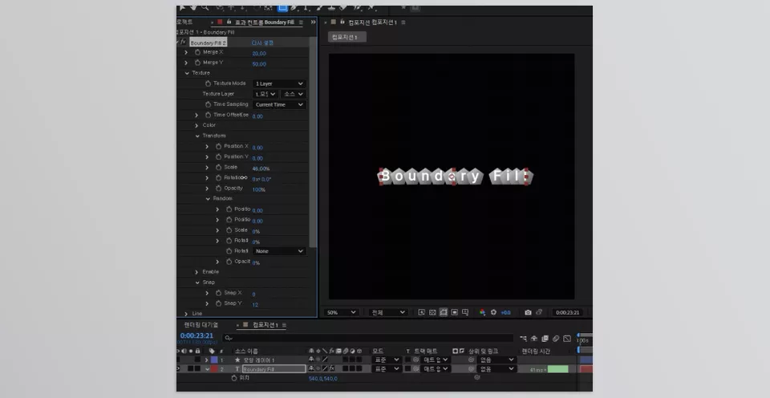The image size is (770, 398).
Task: Collapse the Texture group
Action: click(187, 73)
